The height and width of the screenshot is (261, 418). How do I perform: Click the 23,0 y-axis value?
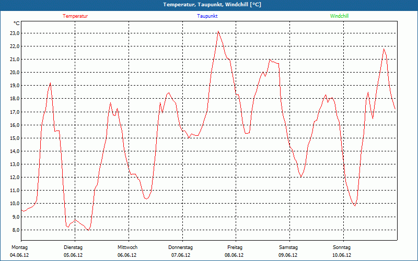click(15, 33)
